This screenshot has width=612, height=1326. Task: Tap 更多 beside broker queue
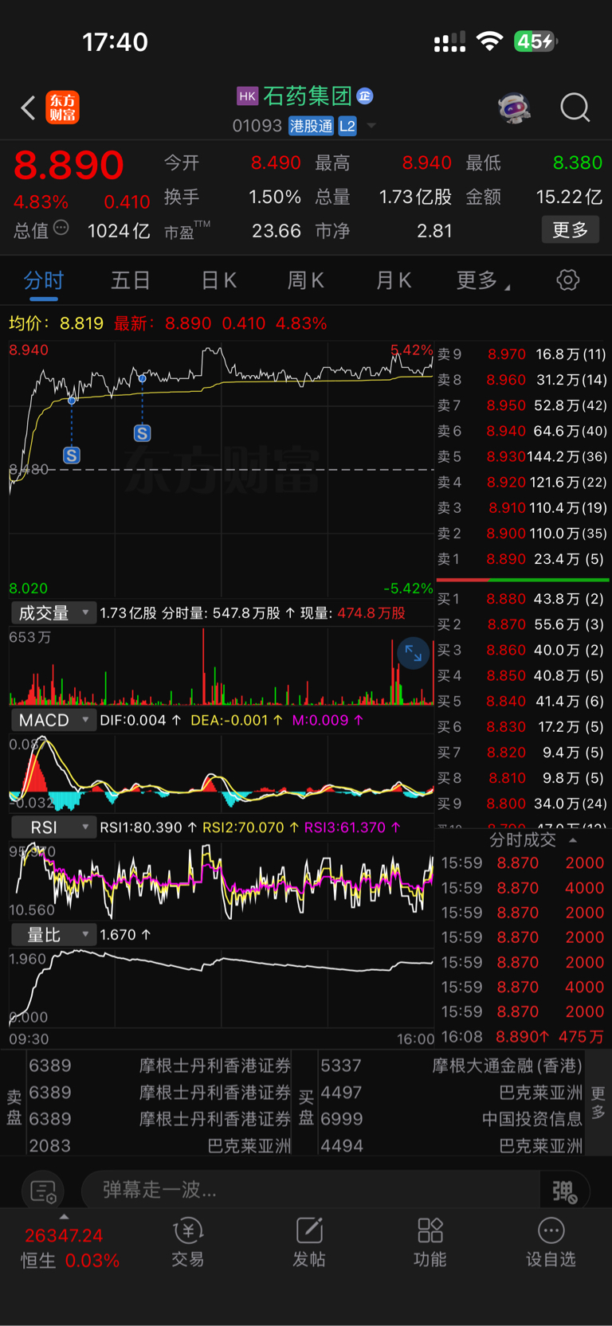(598, 1103)
